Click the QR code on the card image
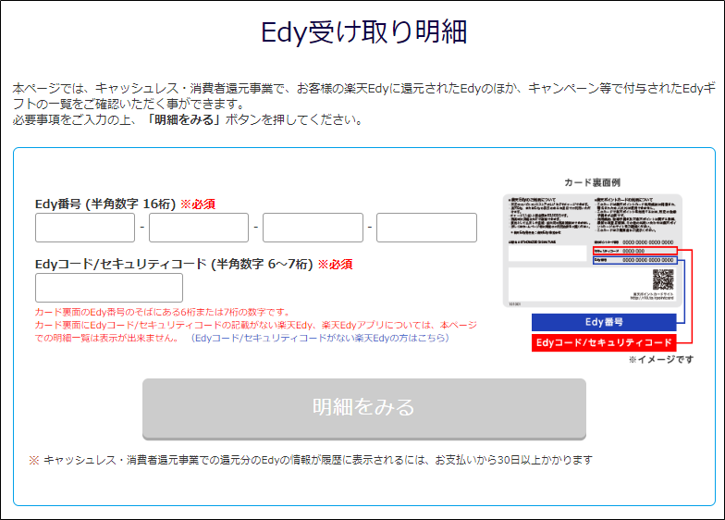725x520 pixels. pyautogui.click(x=663, y=279)
